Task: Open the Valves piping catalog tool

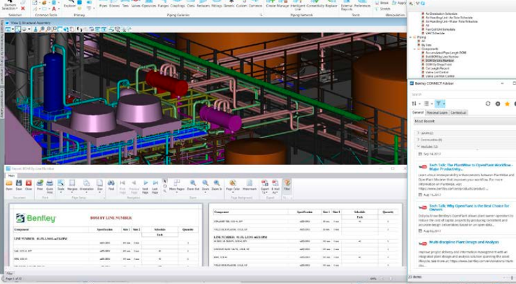Action: pyautogui.click(x=135, y=5)
